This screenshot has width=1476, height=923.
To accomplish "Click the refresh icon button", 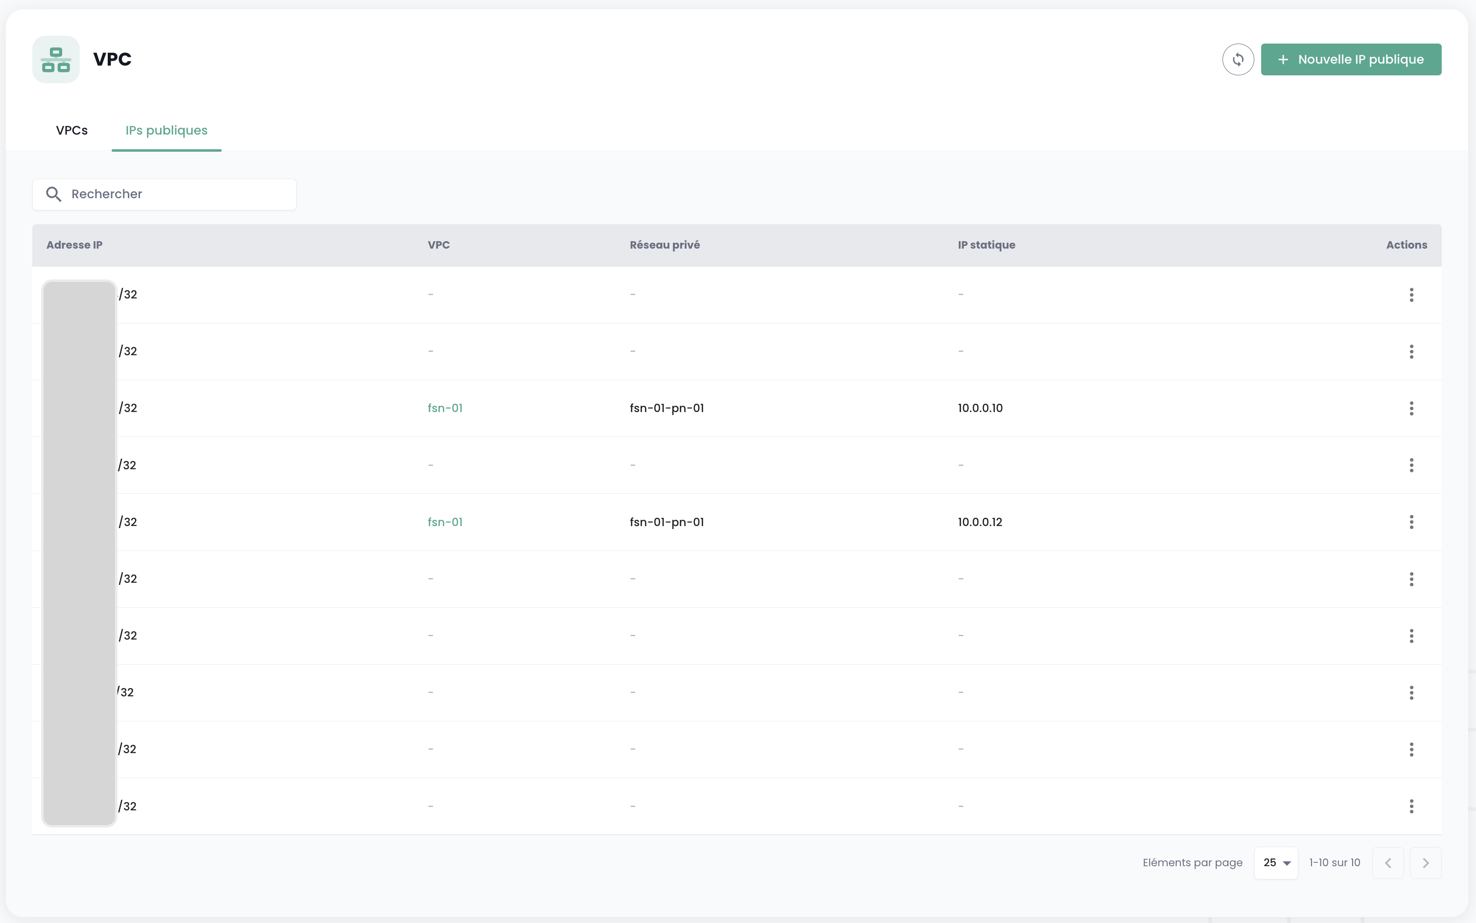I will (1237, 59).
